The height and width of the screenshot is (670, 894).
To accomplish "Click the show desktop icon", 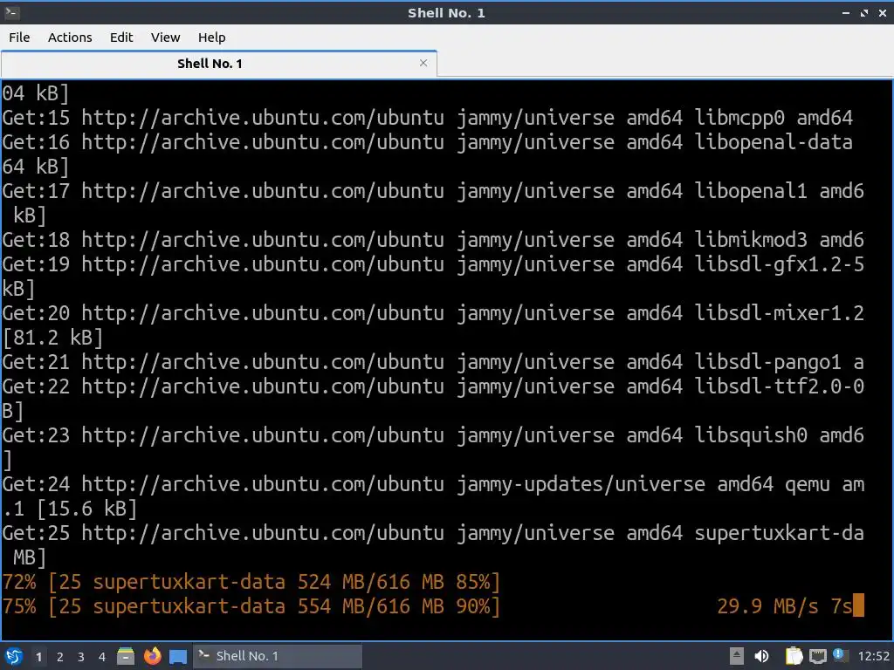I will 178,657.
